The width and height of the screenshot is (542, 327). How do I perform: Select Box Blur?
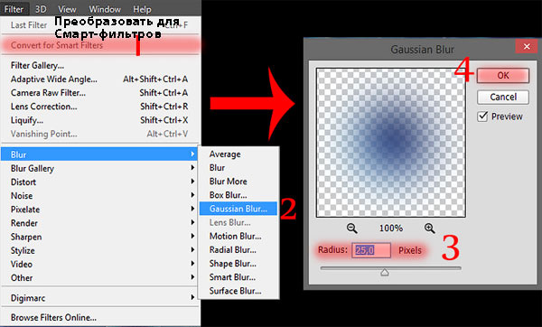pyautogui.click(x=238, y=195)
